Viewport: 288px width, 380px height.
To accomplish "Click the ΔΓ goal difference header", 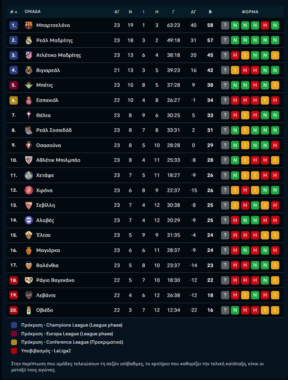I will [x=194, y=12].
